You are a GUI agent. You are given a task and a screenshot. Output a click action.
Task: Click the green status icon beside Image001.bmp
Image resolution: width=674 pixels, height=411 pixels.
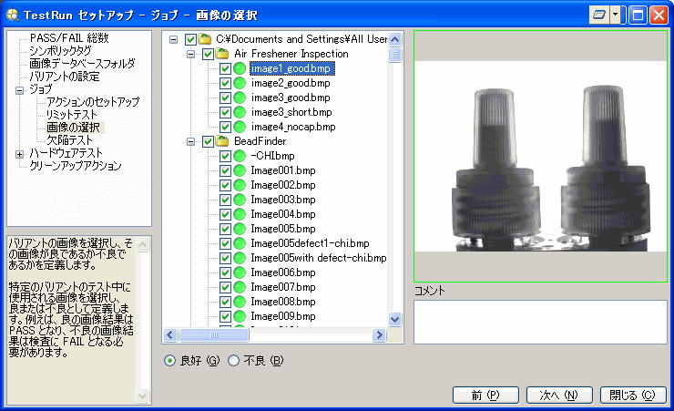pos(240,170)
